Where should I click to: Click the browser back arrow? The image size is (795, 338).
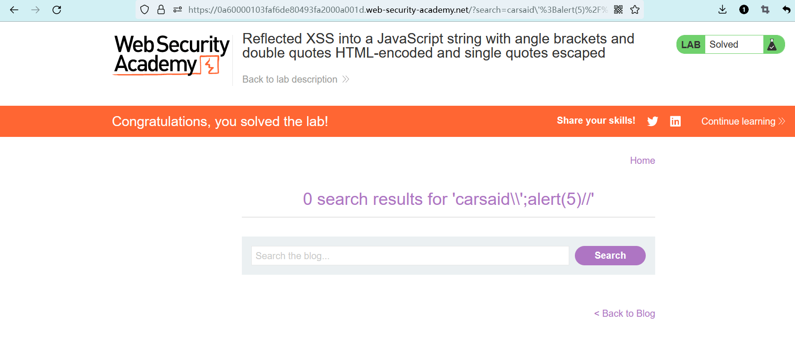14,9
